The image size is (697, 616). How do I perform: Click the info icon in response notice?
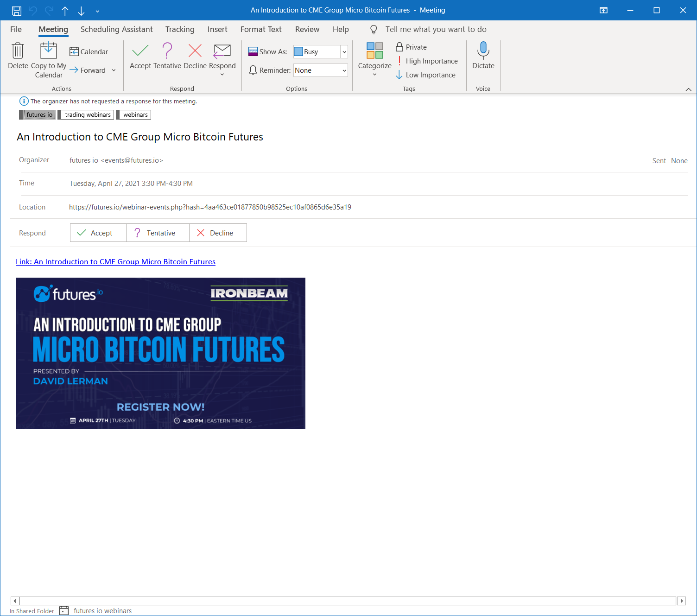pos(24,101)
